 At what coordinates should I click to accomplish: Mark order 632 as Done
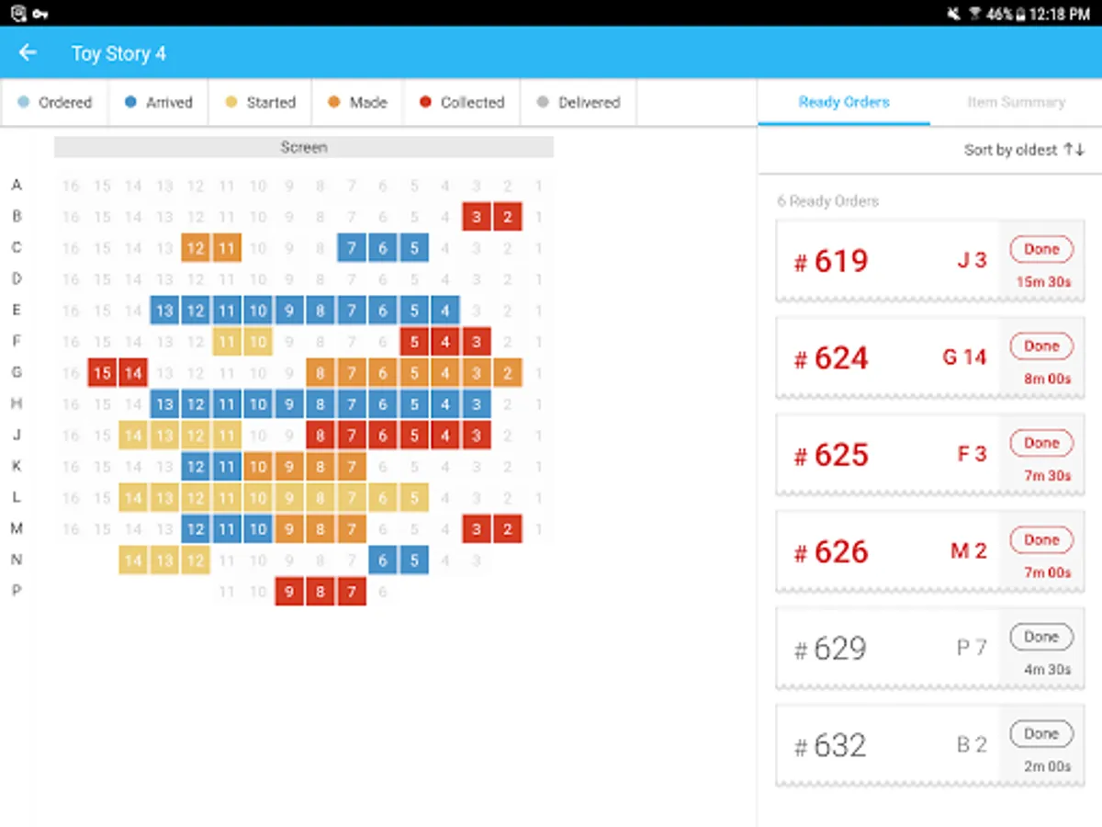pos(1041,734)
